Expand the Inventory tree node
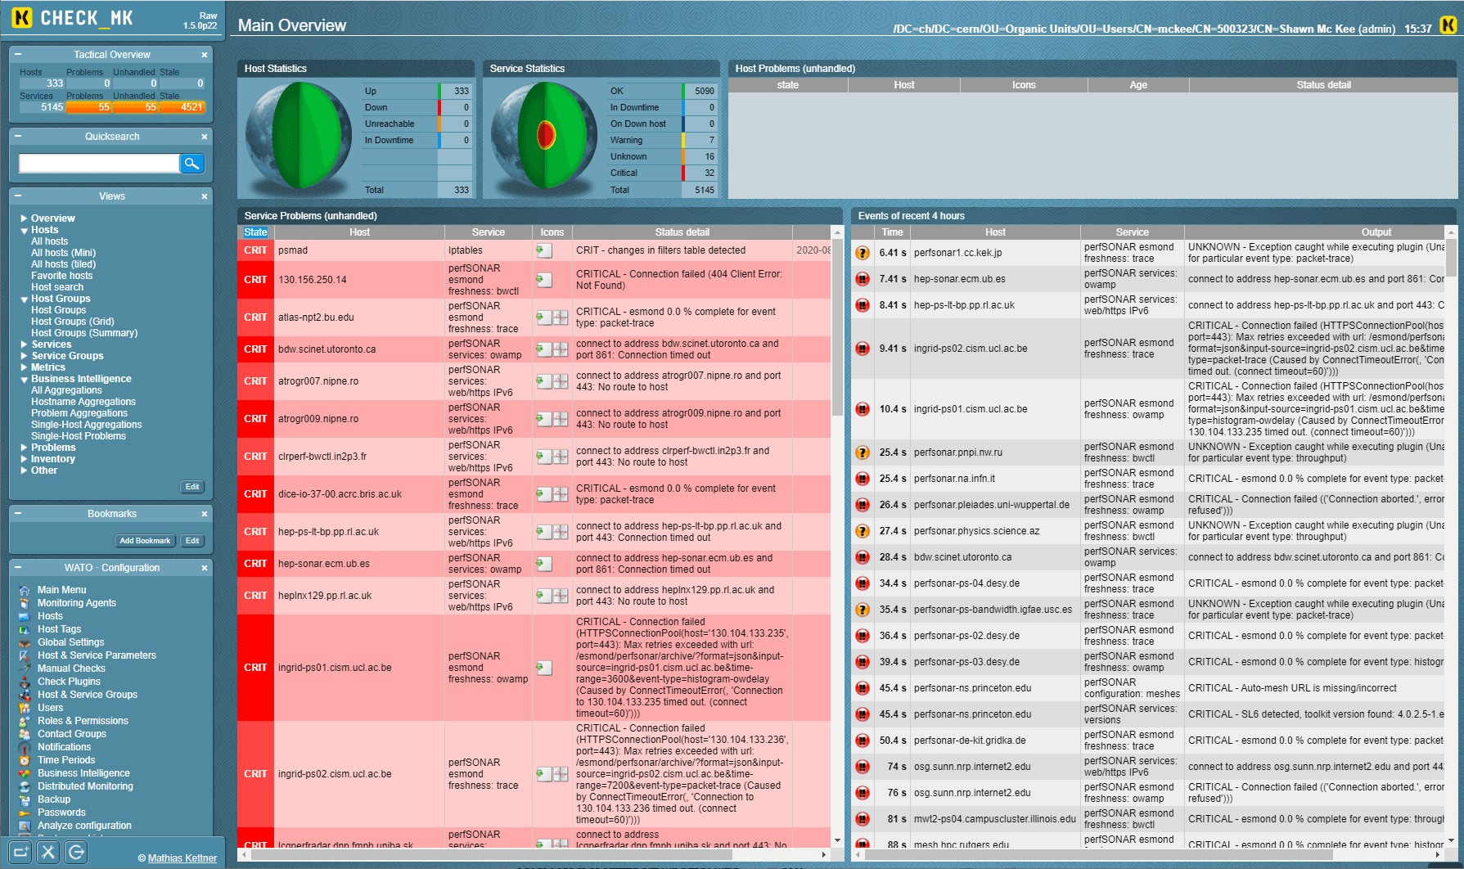 click(x=25, y=459)
